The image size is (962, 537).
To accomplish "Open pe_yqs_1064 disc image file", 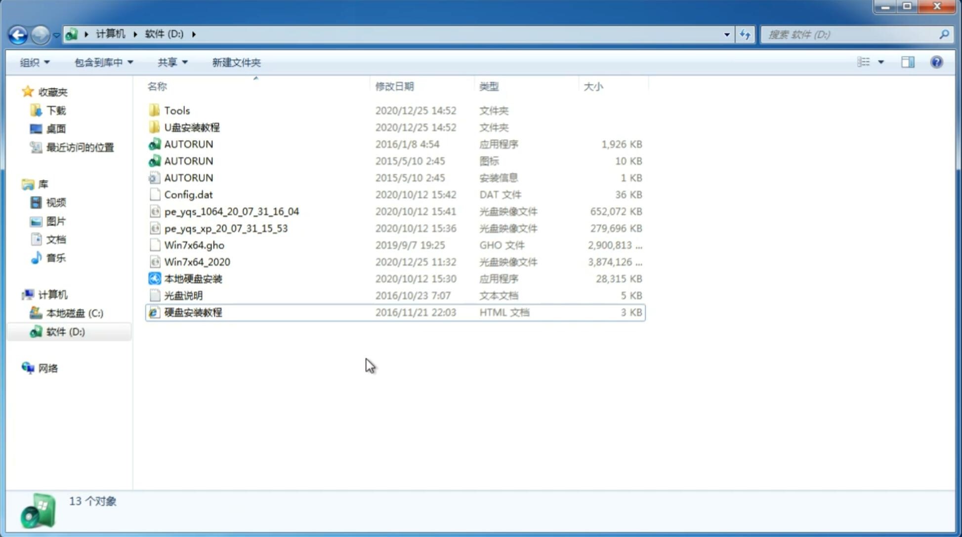I will point(231,211).
